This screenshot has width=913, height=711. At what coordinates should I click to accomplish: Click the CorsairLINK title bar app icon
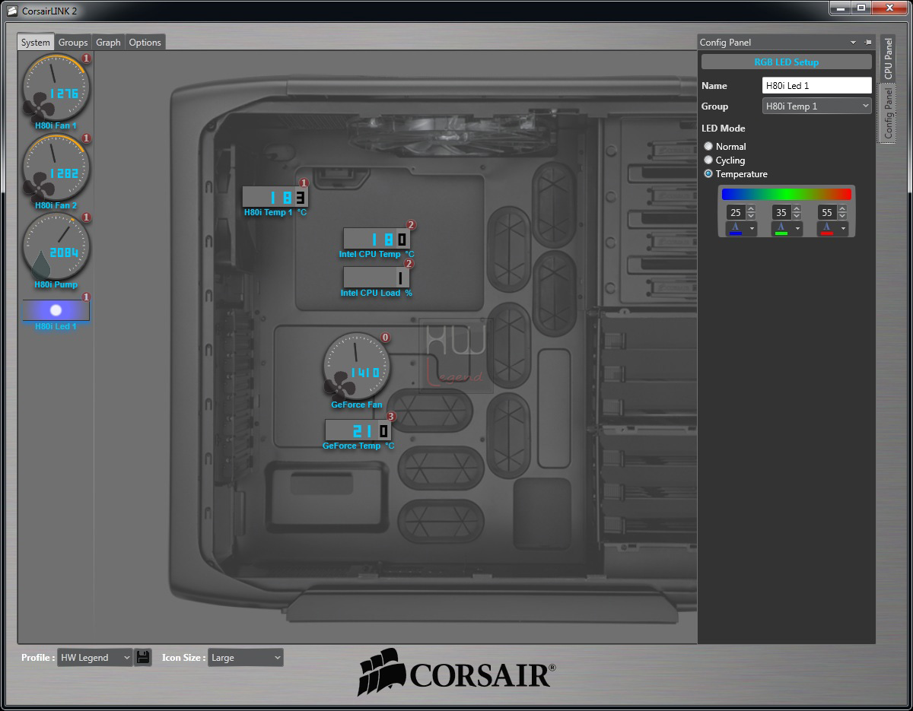tap(12, 11)
